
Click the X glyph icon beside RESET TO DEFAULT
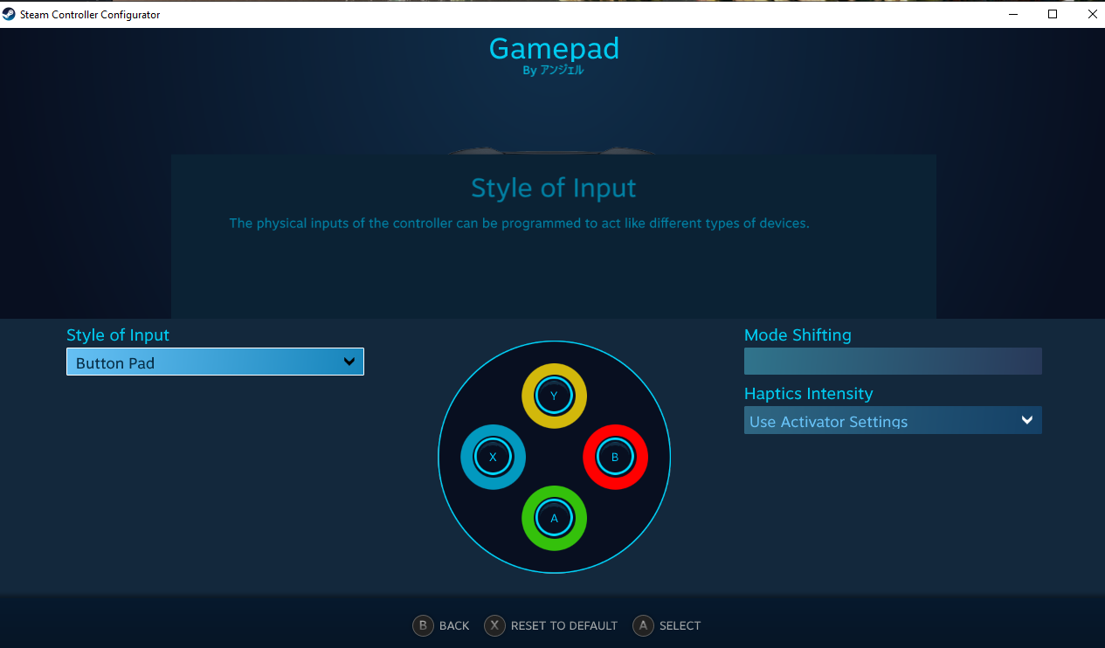click(x=494, y=625)
